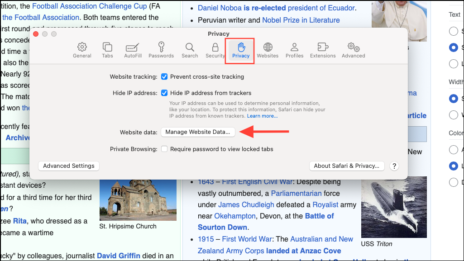Follow the Learn more link
The width and height of the screenshot is (464, 261).
(x=262, y=116)
